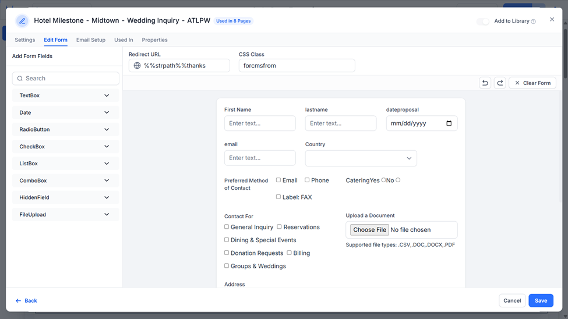Check Groups & Weddings checkbox

point(227,266)
